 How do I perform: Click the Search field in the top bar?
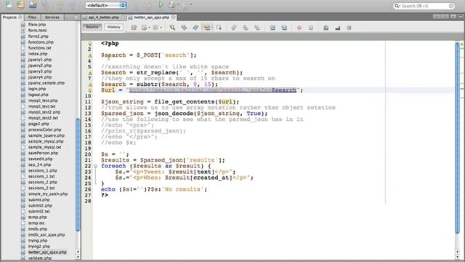(x=424, y=6)
